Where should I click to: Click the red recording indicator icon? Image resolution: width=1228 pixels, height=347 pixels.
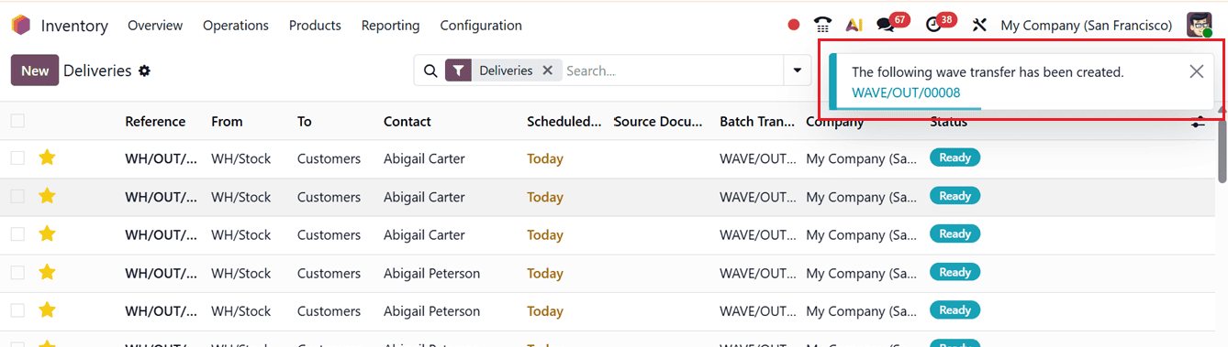tap(794, 26)
